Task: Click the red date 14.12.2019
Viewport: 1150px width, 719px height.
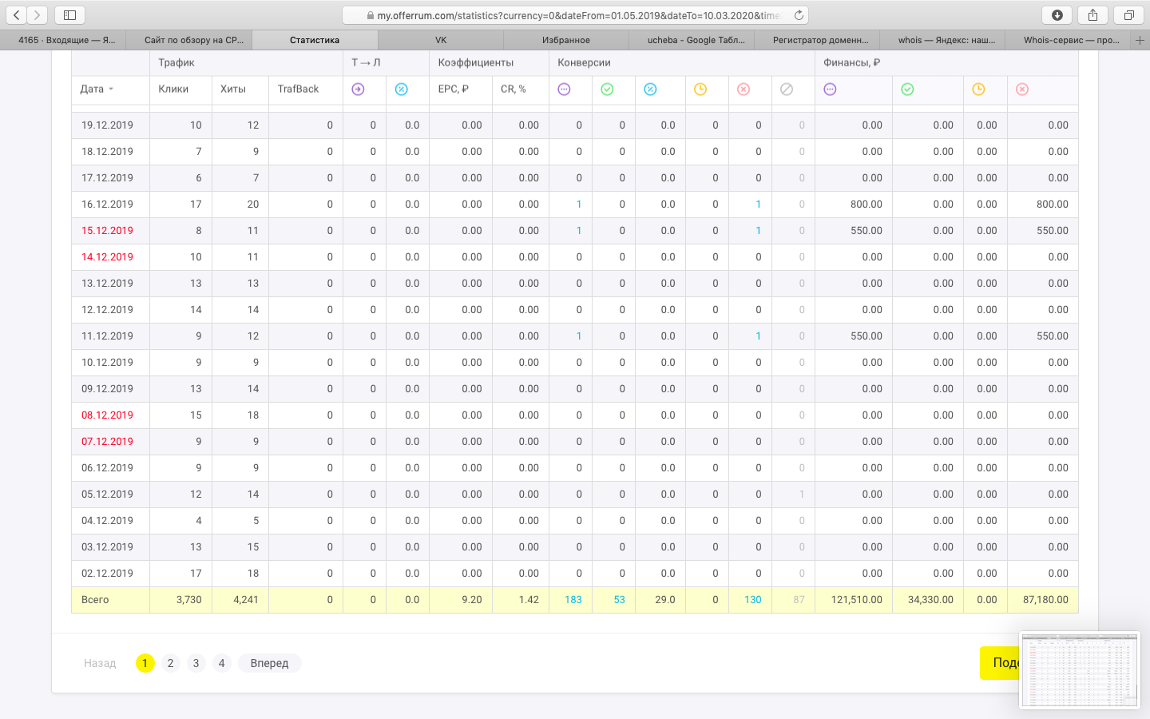Action: [x=107, y=257]
